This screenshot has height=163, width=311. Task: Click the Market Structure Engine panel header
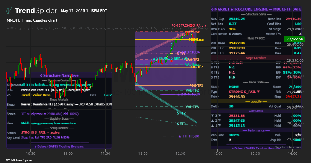pyautogui.click(x=256, y=9)
